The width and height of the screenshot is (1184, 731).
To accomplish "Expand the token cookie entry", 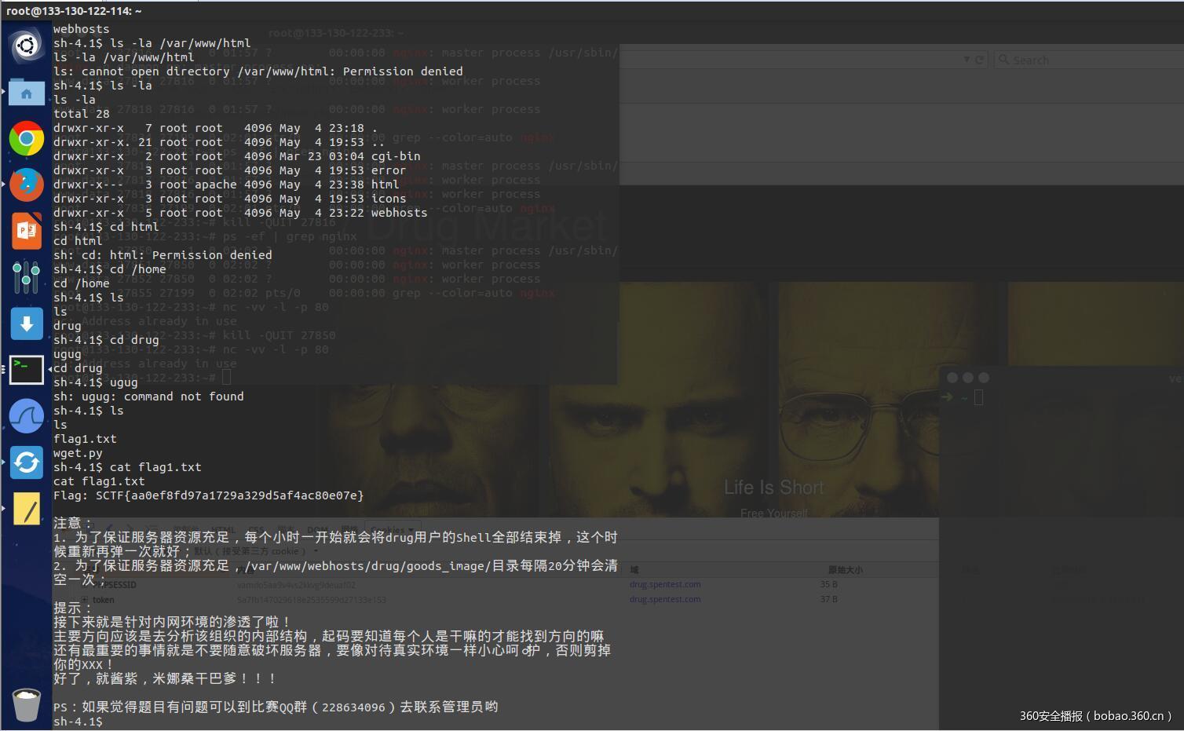I will pyautogui.click(x=84, y=599).
